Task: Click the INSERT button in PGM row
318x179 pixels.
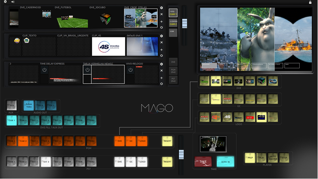Action: 167,141
